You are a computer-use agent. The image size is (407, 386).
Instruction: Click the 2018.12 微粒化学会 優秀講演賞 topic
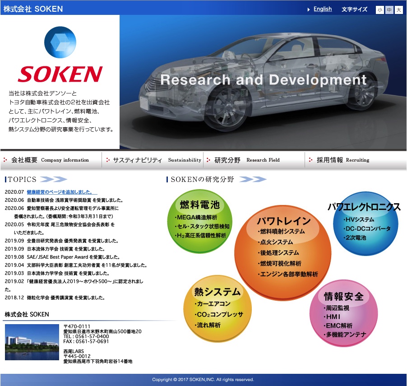coord(55,298)
